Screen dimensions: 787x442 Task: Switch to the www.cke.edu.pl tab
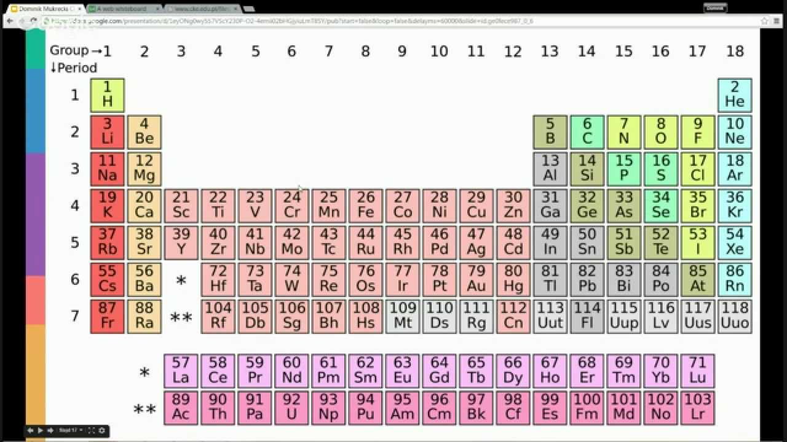201,9
